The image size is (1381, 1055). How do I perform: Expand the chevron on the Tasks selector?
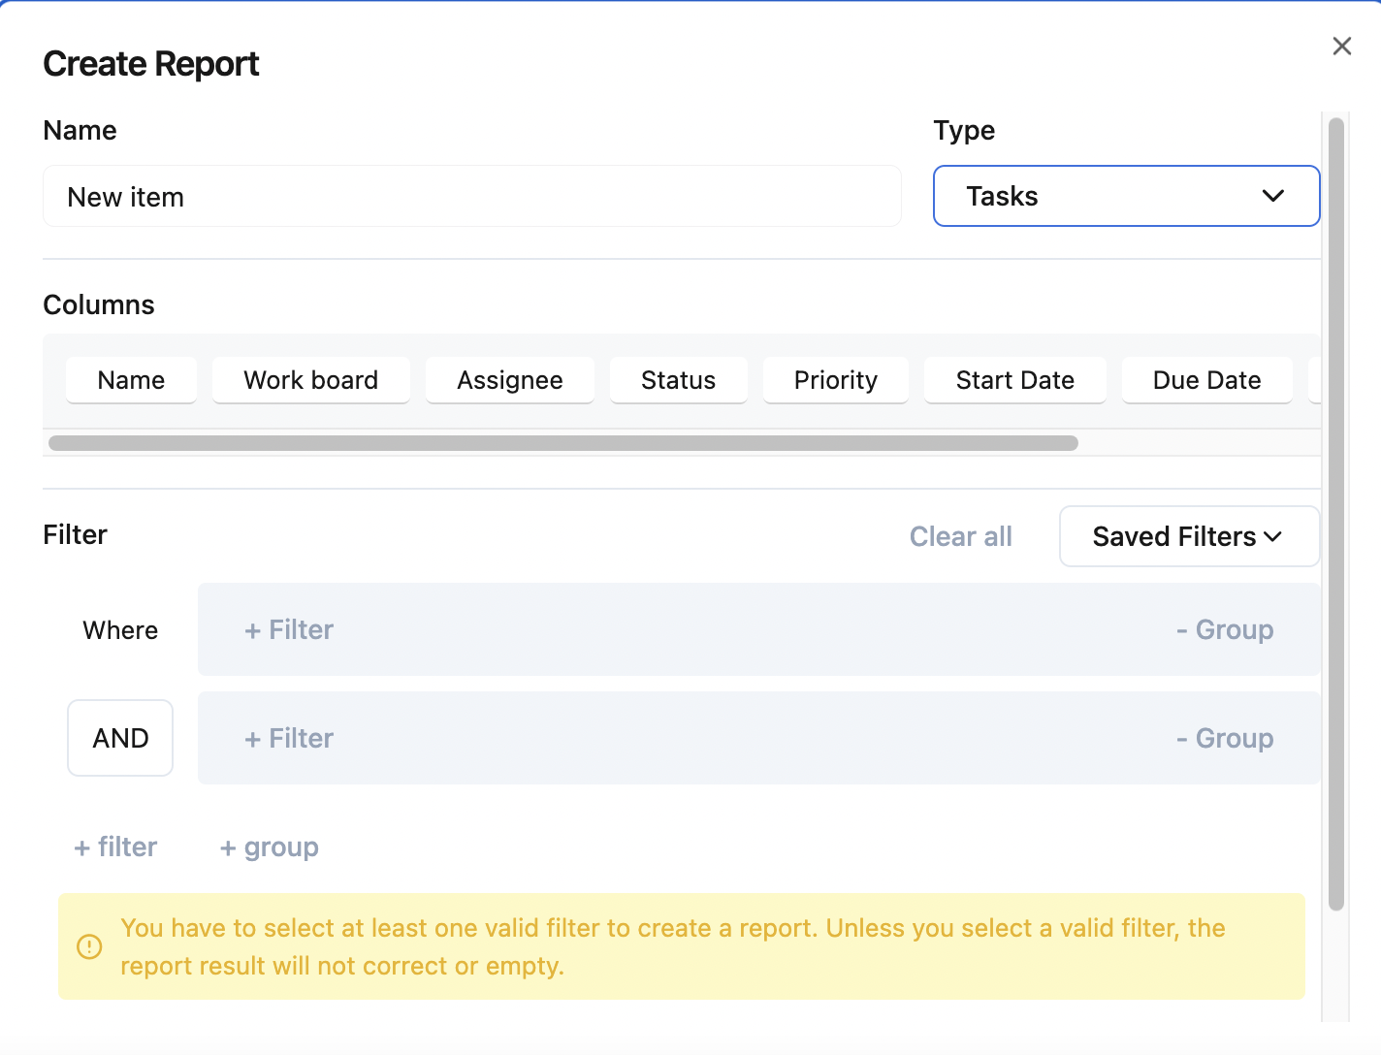coord(1273,196)
